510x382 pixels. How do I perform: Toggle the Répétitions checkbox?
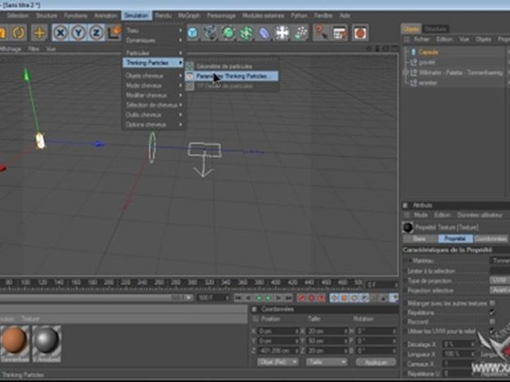[x=492, y=312]
